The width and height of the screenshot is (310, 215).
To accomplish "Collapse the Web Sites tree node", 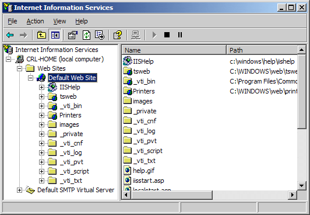I will click(19, 68).
